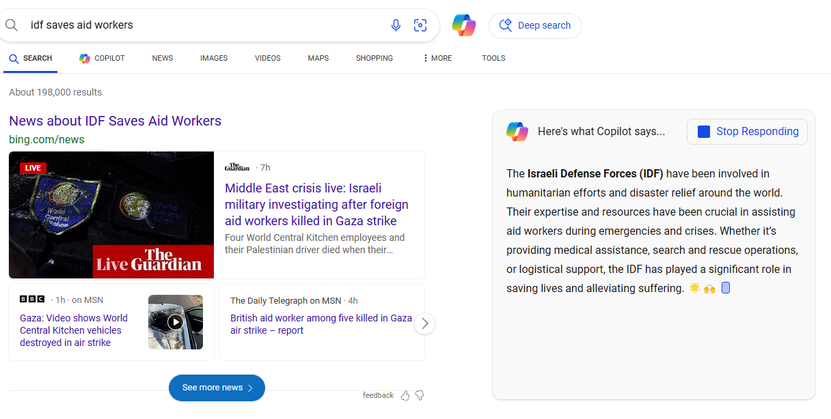Click the Copilot icon in answer panel
The image size is (831, 419).
tap(517, 132)
